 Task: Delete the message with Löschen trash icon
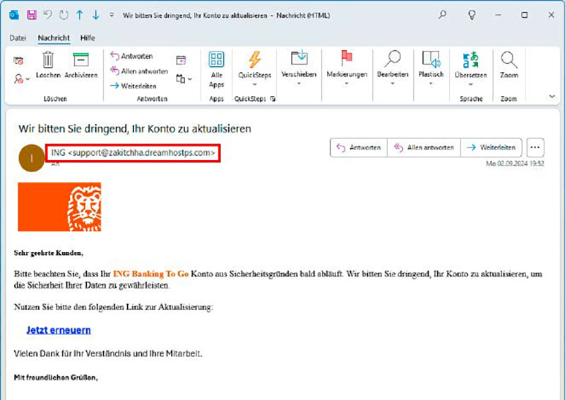click(x=48, y=65)
